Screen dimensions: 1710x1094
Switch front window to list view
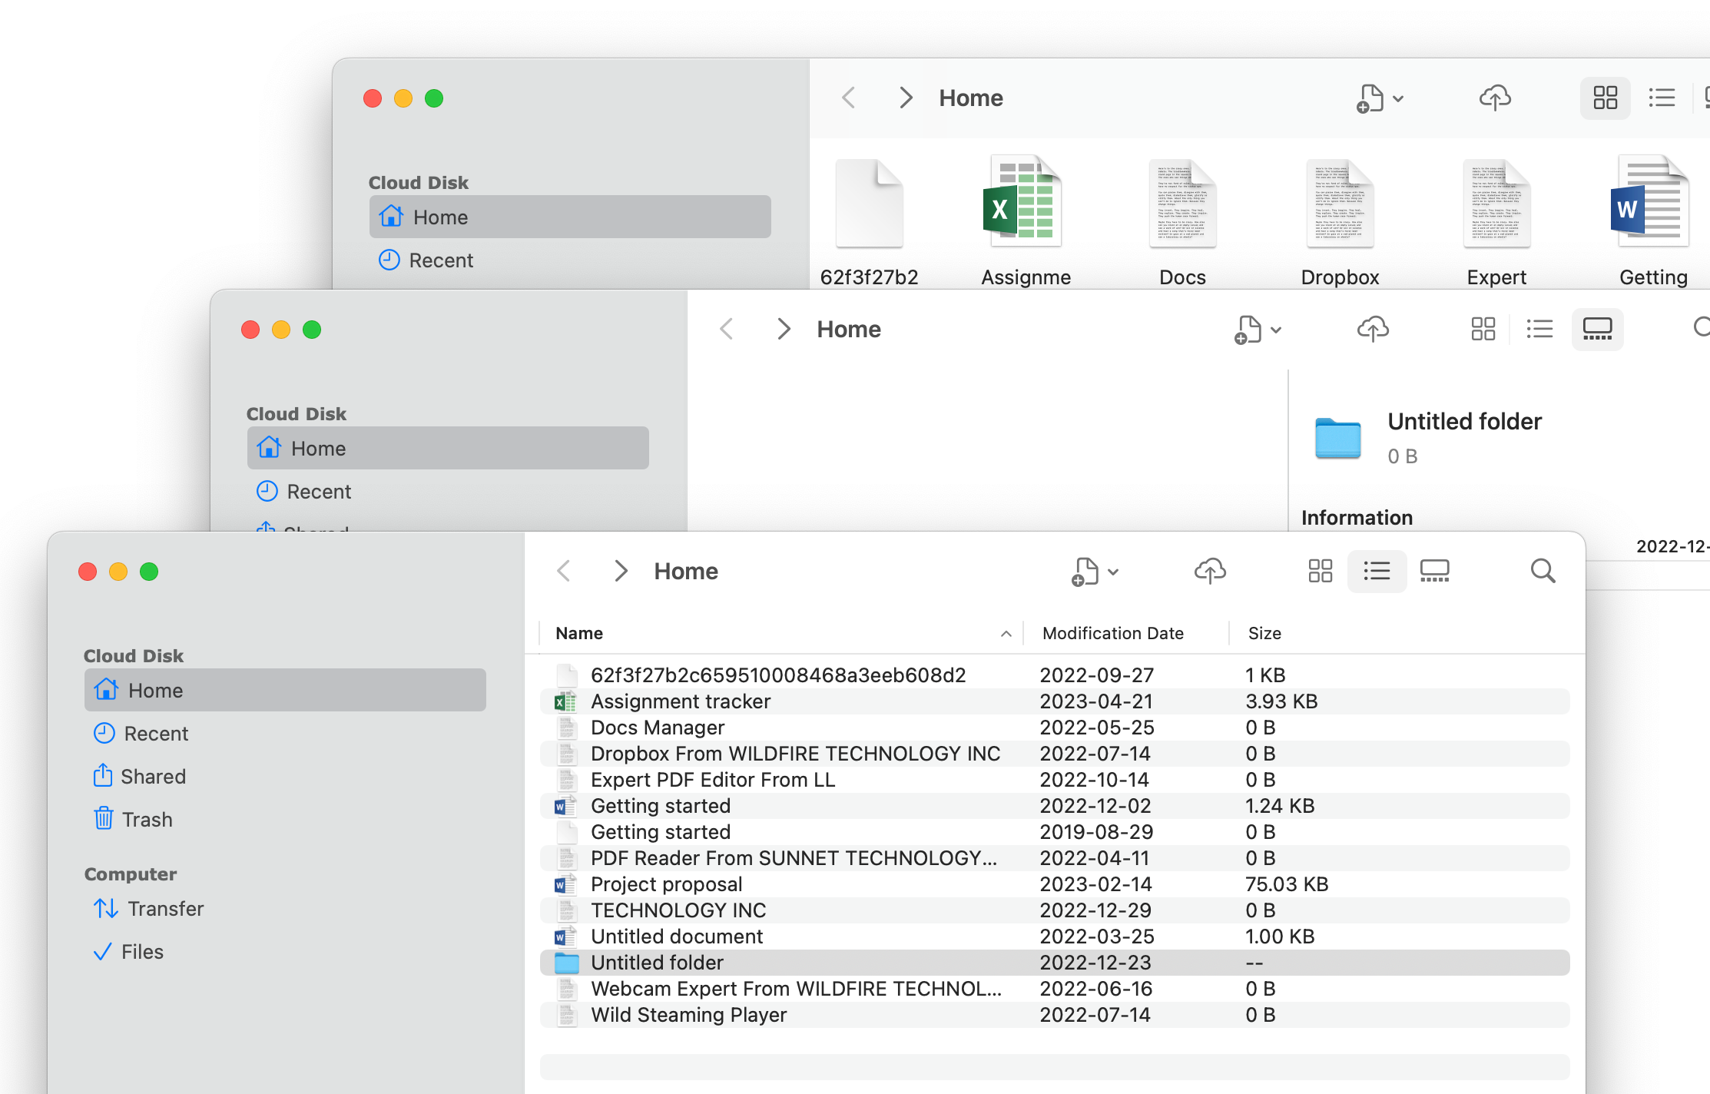[x=1377, y=571]
